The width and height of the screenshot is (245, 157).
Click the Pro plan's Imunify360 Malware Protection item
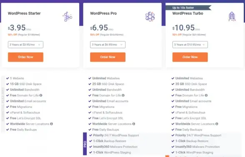[x=115, y=147]
